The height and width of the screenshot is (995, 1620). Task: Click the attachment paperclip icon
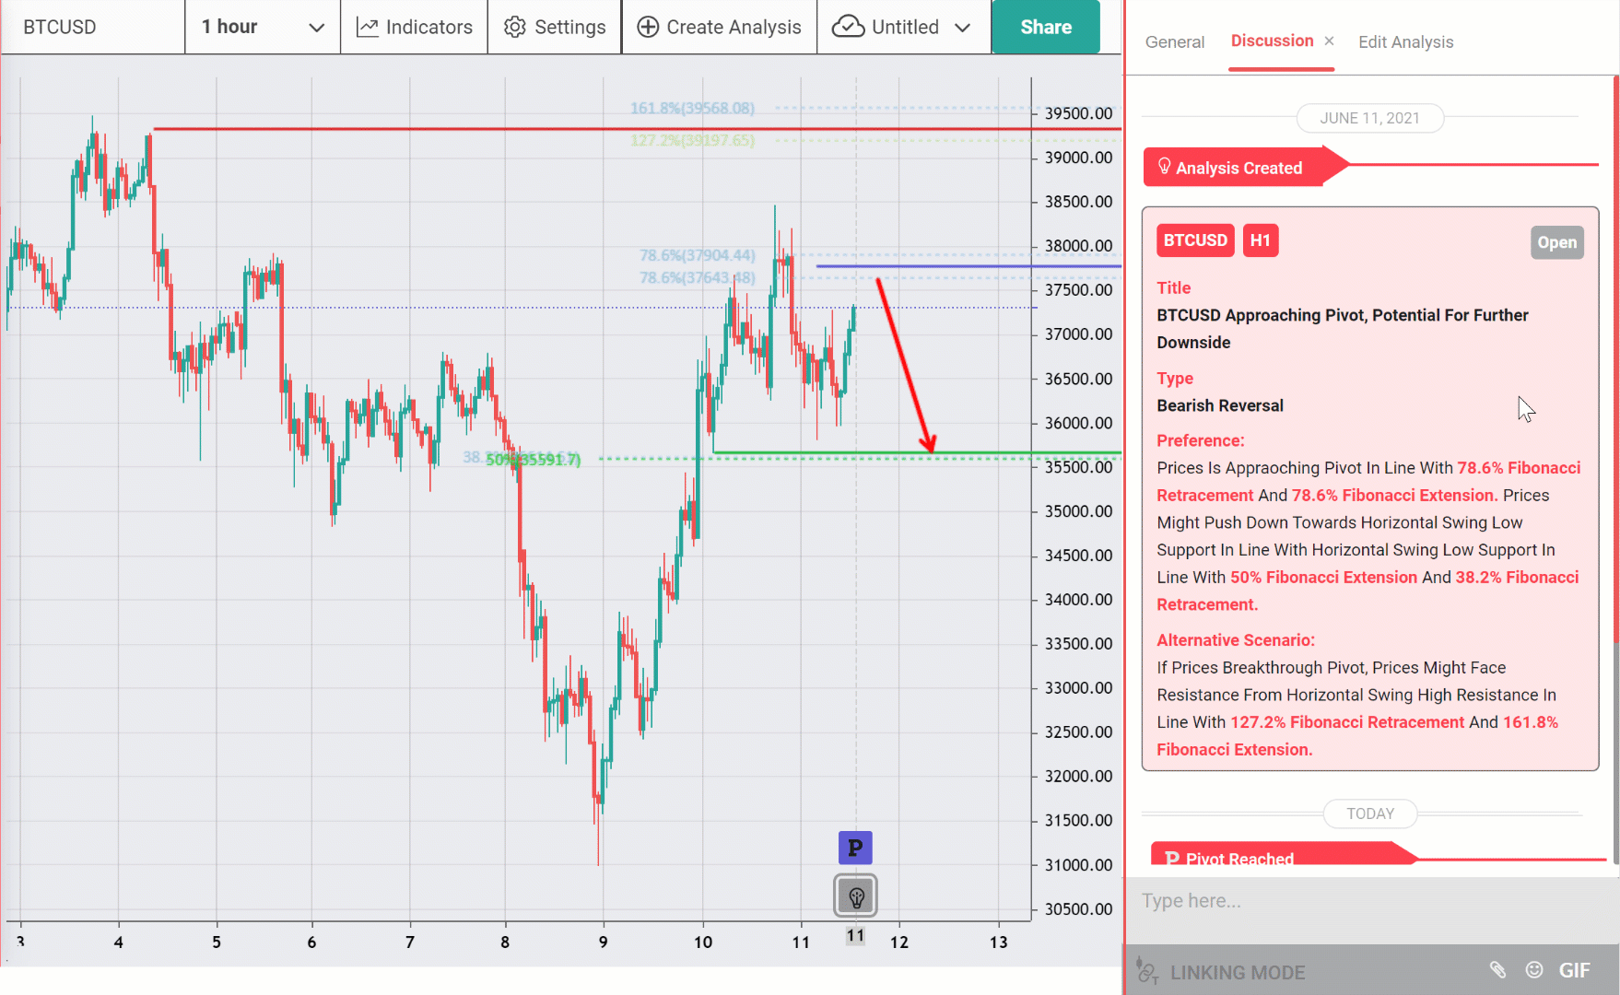(x=1497, y=969)
